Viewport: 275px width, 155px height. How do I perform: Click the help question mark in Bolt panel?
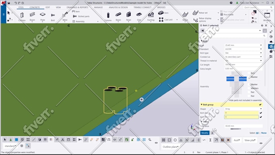[x=262, y=25]
